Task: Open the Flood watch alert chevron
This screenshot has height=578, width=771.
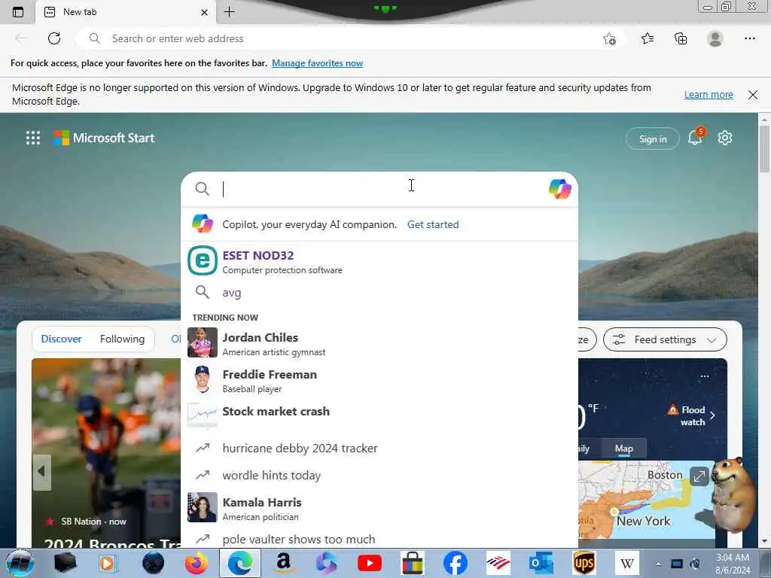Action: (x=712, y=415)
